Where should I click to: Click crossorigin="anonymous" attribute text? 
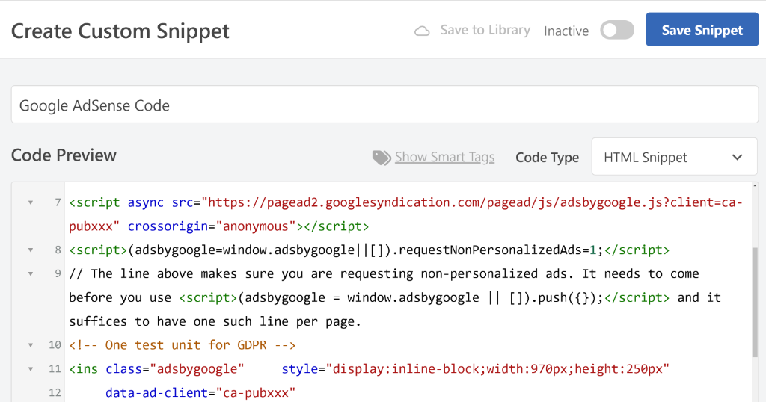coord(212,226)
